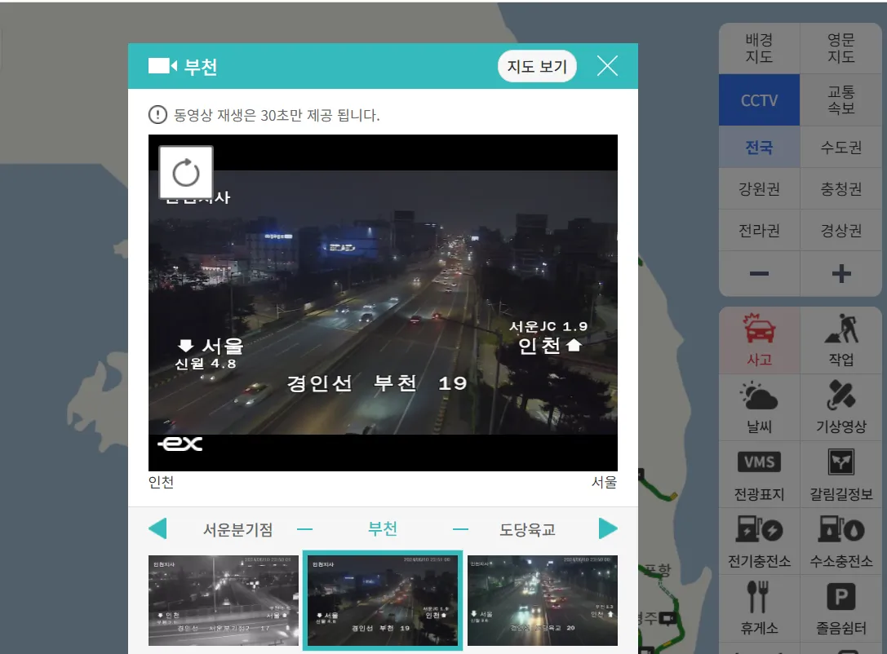Image resolution: width=887 pixels, height=654 pixels.
Task: Open 지도 보기 map view button
Action: (x=537, y=67)
